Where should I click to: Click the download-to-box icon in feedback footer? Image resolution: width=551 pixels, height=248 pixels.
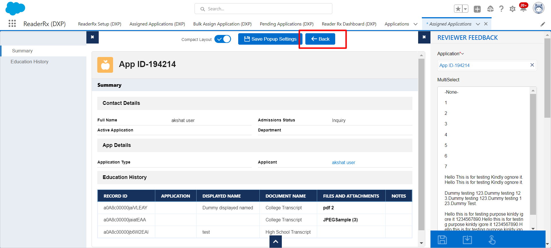[467, 240]
